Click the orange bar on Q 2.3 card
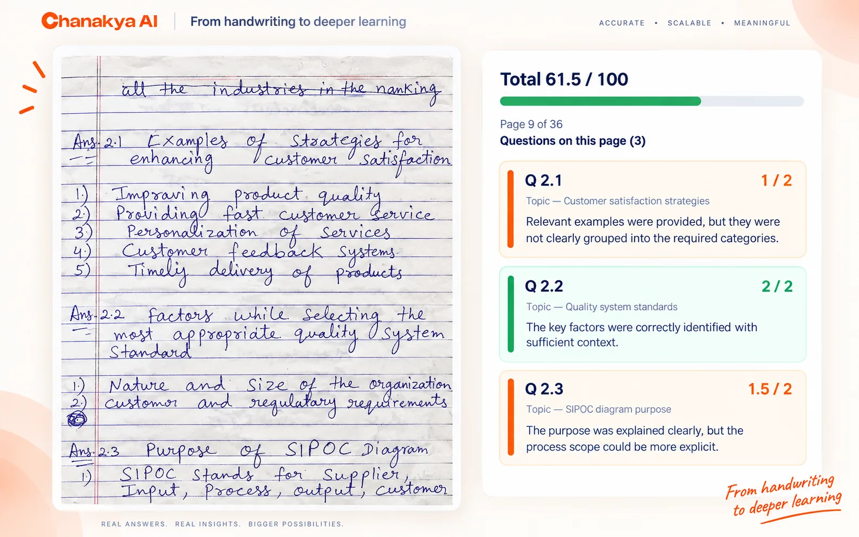 point(511,417)
